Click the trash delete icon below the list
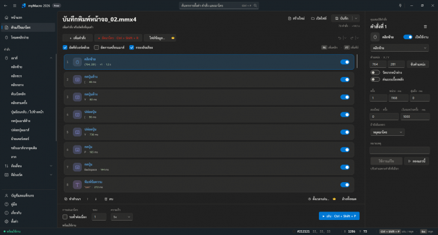 coord(106,199)
